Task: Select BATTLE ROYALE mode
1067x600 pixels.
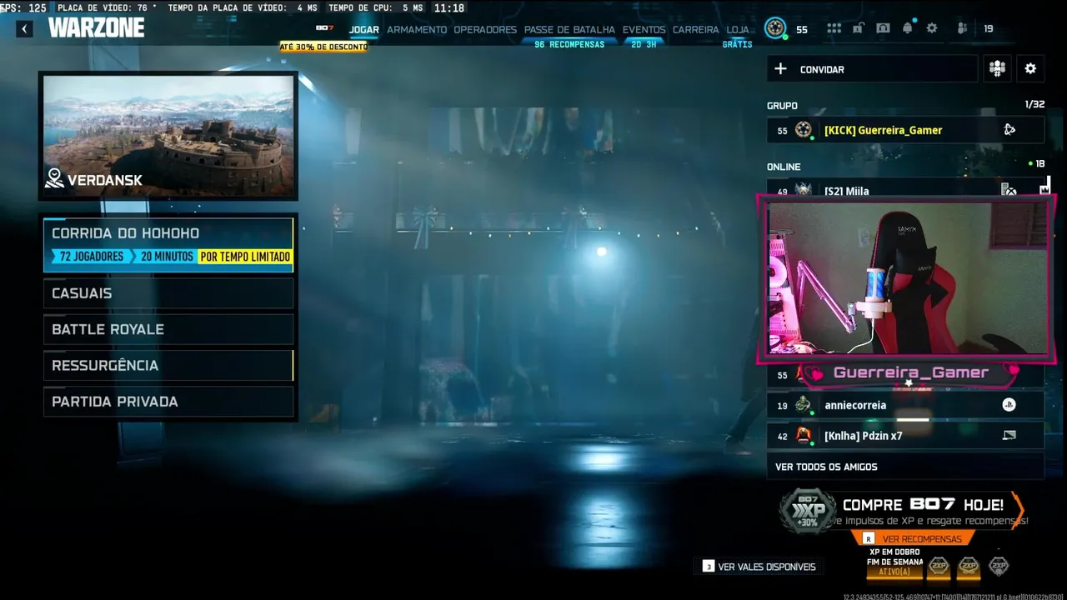Action: coord(168,329)
